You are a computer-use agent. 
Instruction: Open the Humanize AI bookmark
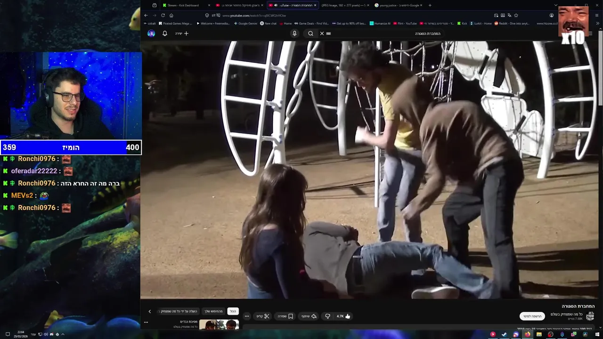[380, 23]
